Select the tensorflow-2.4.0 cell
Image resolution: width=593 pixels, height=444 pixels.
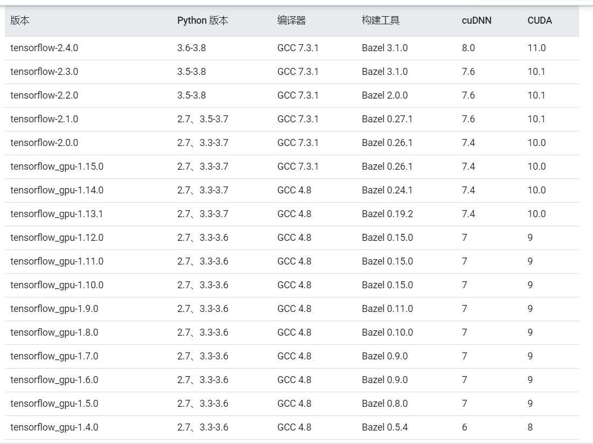click(44, 48)
